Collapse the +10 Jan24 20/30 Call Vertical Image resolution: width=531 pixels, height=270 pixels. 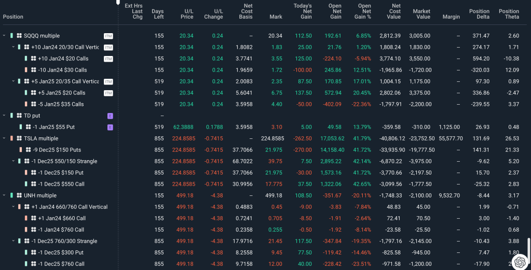[x=13, y=47]
